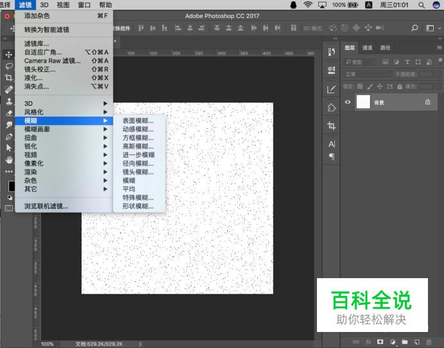
Task: Click the search icon in options bar
Action: (x=414, y=28)
